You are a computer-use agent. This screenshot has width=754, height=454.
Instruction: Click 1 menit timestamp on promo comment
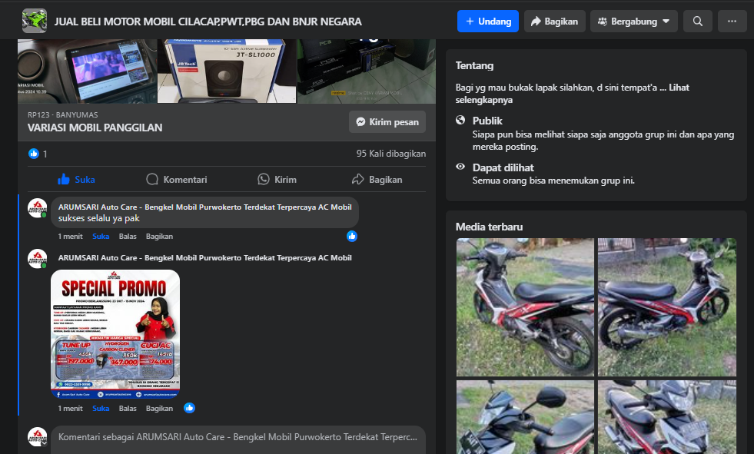click(x=70, y=409)
